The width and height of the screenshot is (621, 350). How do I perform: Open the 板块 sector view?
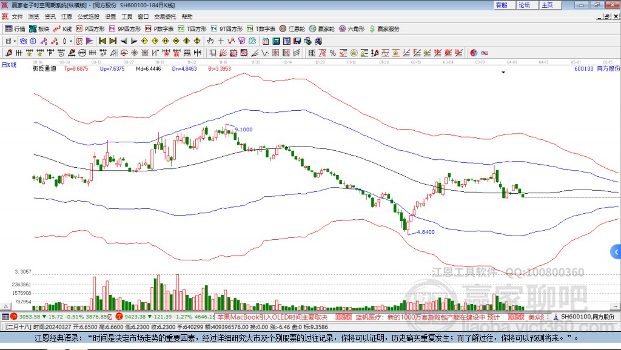pos(39,29)
